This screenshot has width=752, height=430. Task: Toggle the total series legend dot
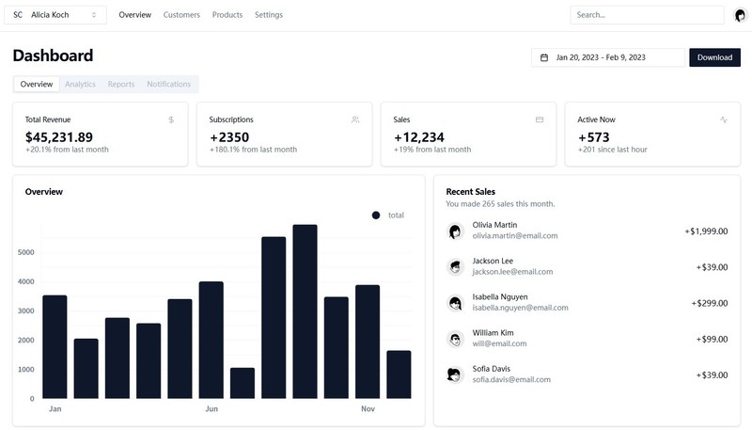click(376, 215)
